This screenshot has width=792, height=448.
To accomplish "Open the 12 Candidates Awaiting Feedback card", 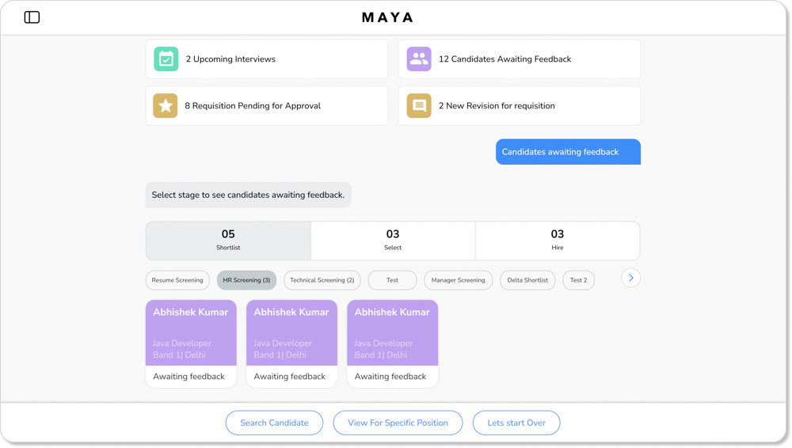I will 519,59.
